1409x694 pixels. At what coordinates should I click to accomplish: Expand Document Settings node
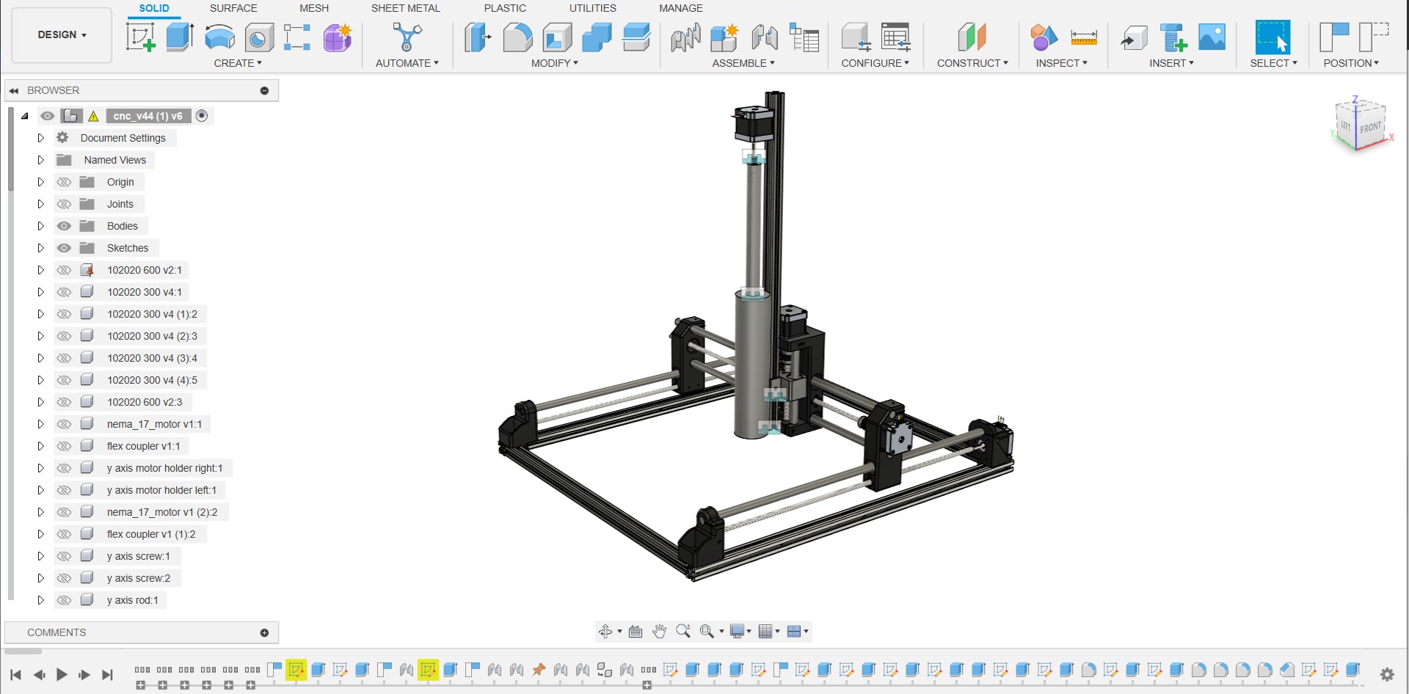pyautogui.click(x=41, y=138)
